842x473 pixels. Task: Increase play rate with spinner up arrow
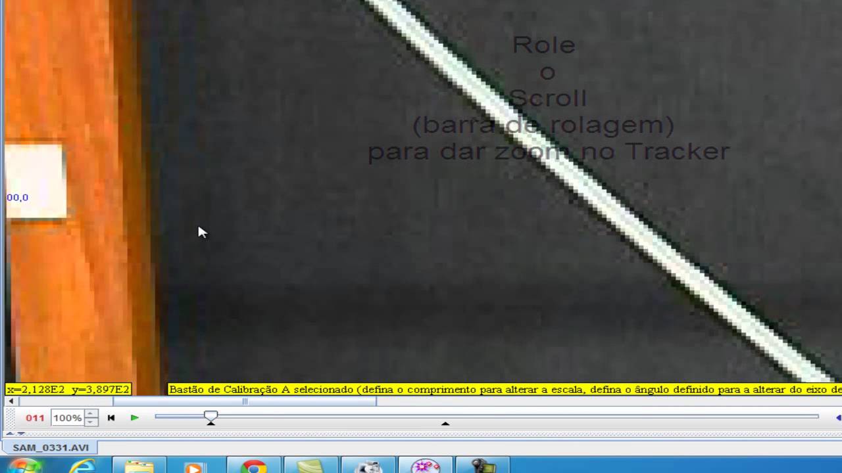(x=91, y=414)
